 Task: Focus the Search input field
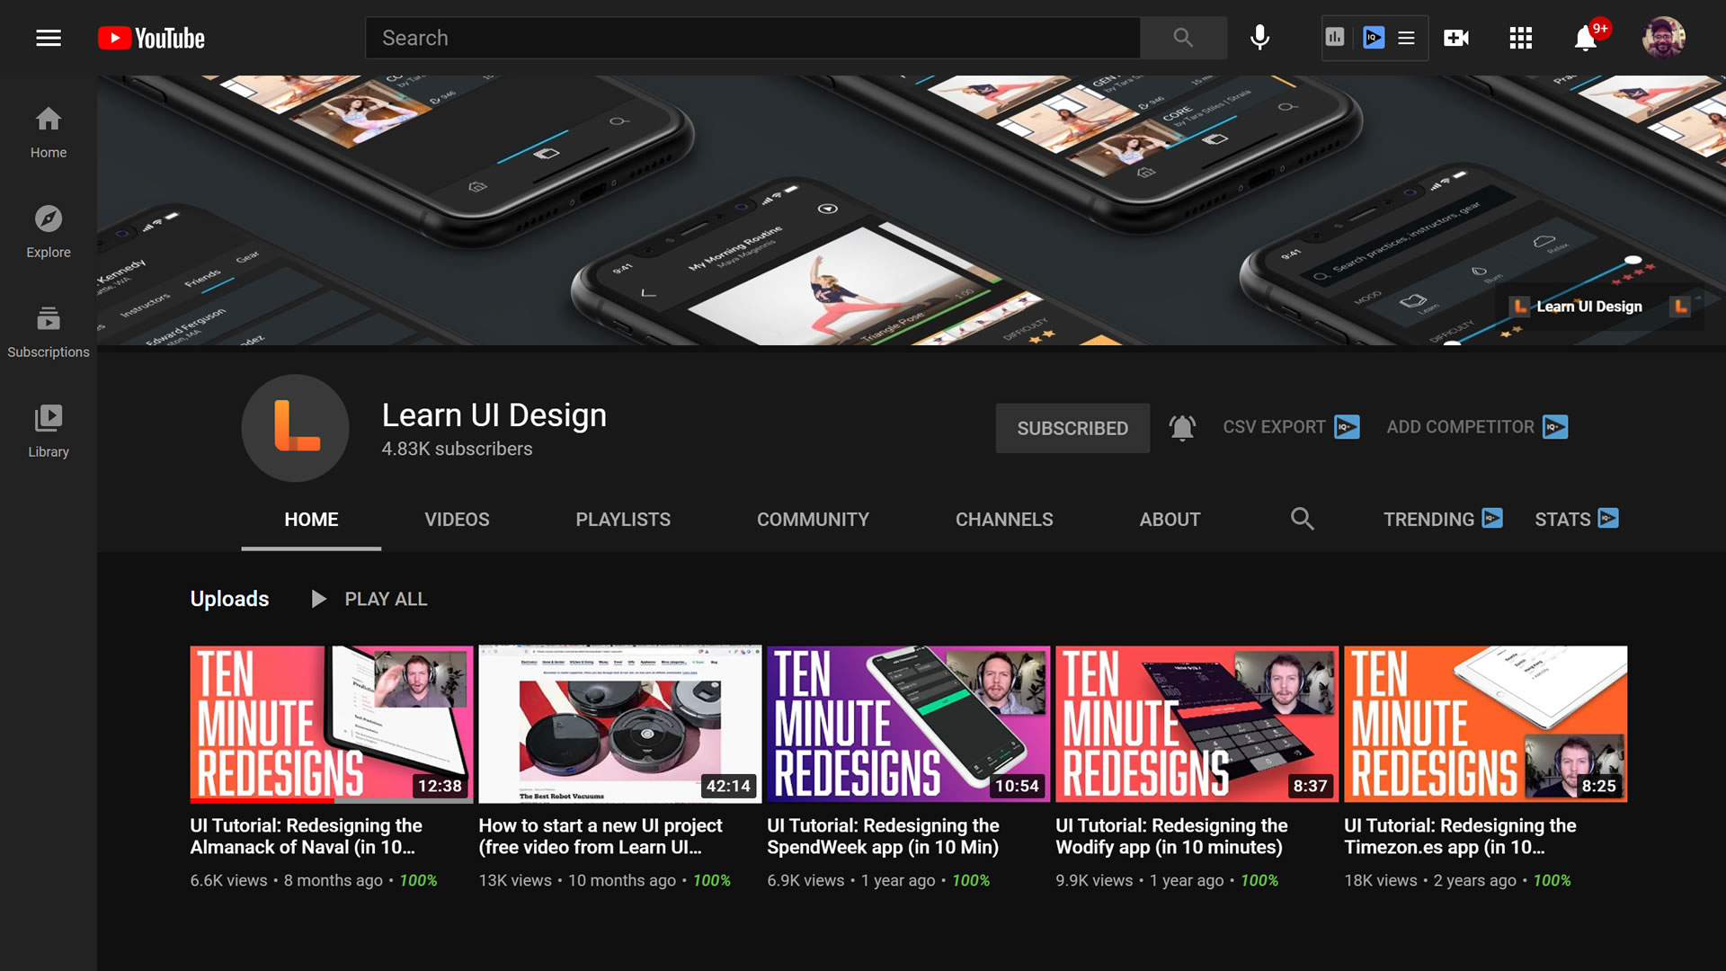(x=753, y=38)
